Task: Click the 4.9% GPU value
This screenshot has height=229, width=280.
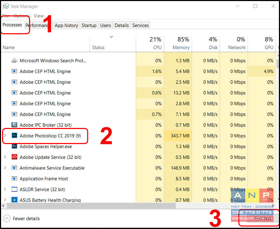Action: click(x=268, y=71)
